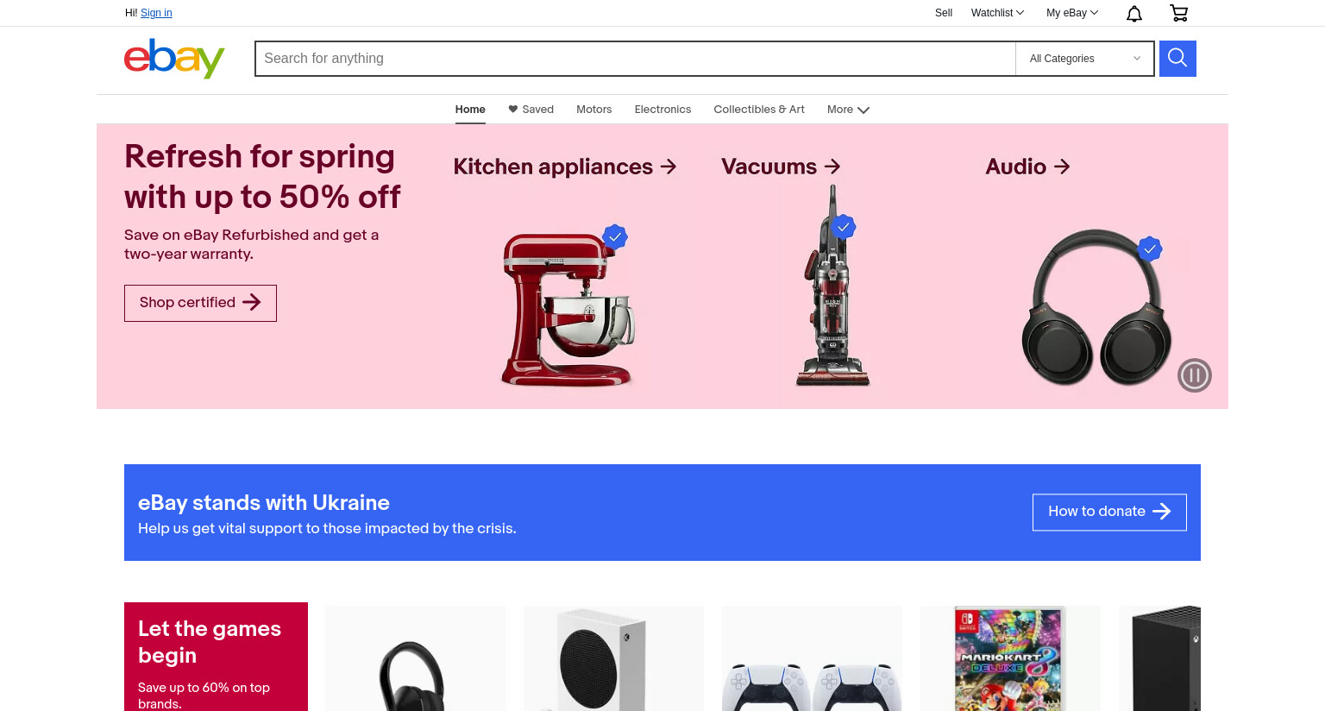Click the How to donate button
The width and height of the screenshot is (1325, 711).
(x=1109, y=512)
